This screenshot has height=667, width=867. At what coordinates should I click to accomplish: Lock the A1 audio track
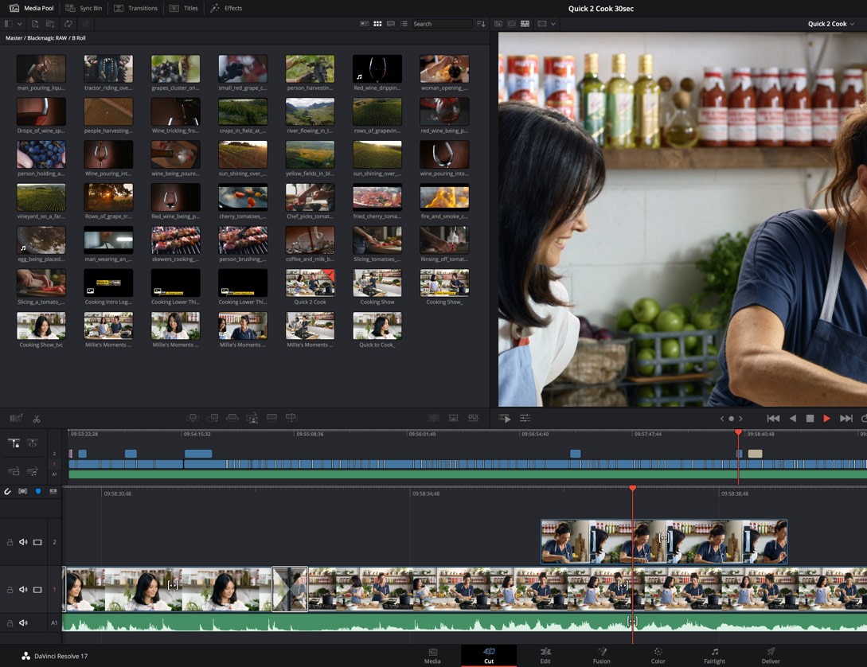(x=10, y=623)
